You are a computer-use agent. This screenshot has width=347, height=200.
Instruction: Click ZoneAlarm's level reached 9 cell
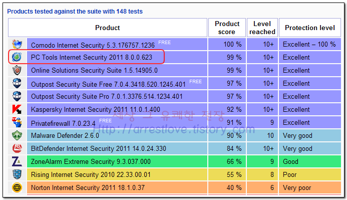tap(262, 162)
